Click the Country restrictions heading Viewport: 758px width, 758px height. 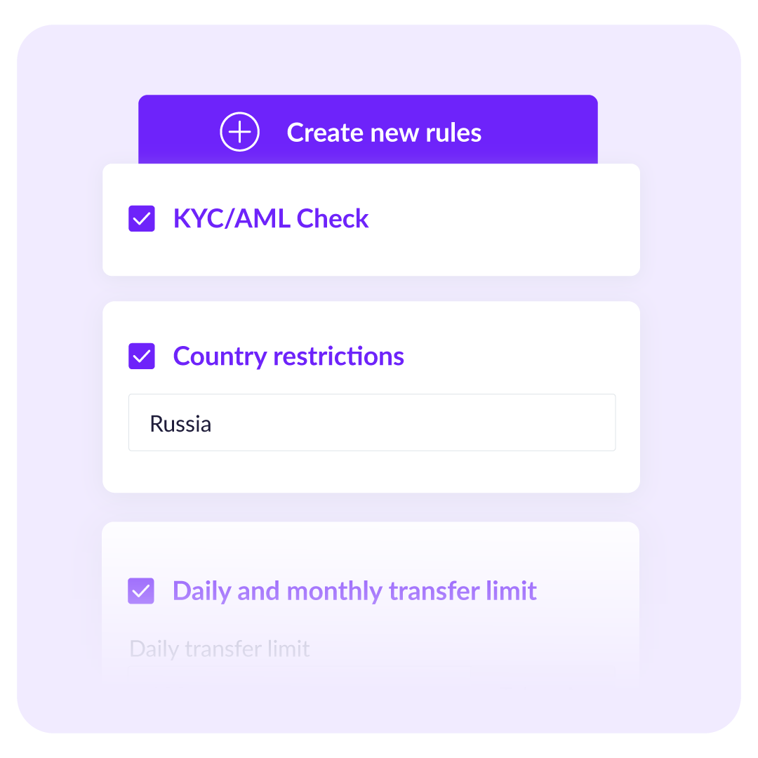click(x=288, y=357)
